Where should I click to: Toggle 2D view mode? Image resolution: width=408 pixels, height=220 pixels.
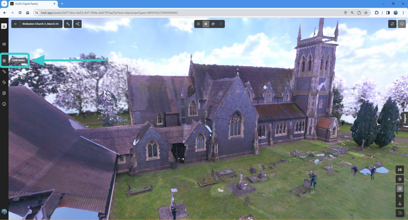click(x=400, y=170)
